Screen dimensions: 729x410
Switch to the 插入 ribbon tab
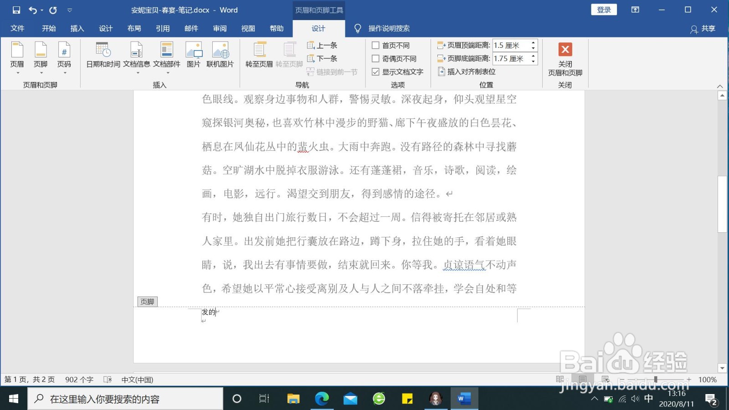pyautogui.click(x=77, y=28)
